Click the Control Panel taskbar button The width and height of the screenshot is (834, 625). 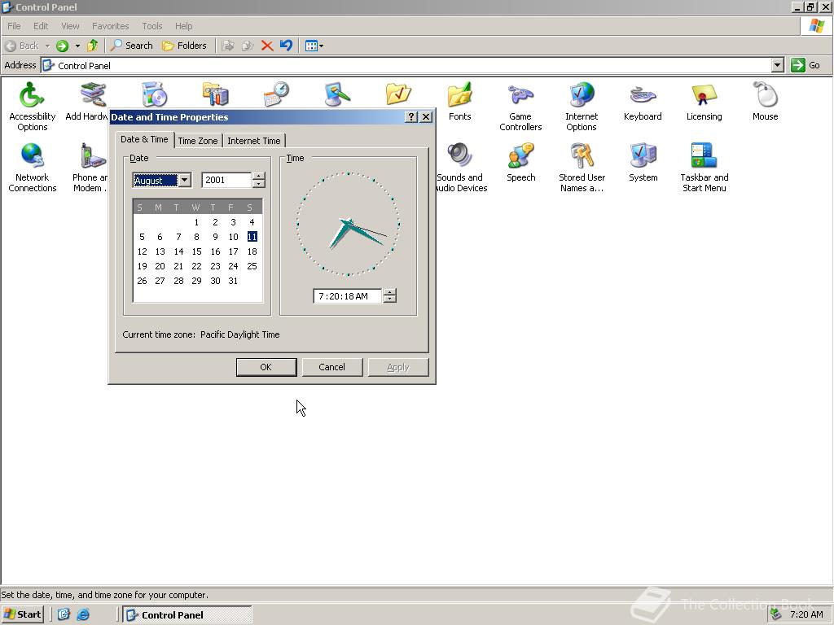187,615
